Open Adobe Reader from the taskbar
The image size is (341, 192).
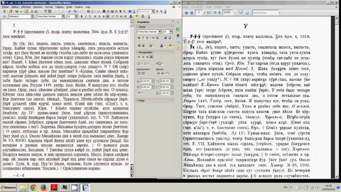(54, 187)
